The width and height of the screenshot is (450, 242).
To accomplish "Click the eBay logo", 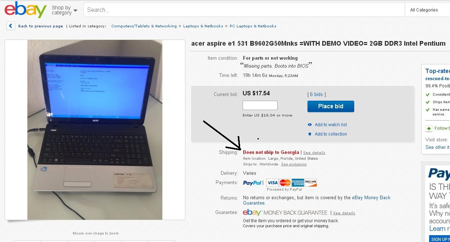I will 25,10.
